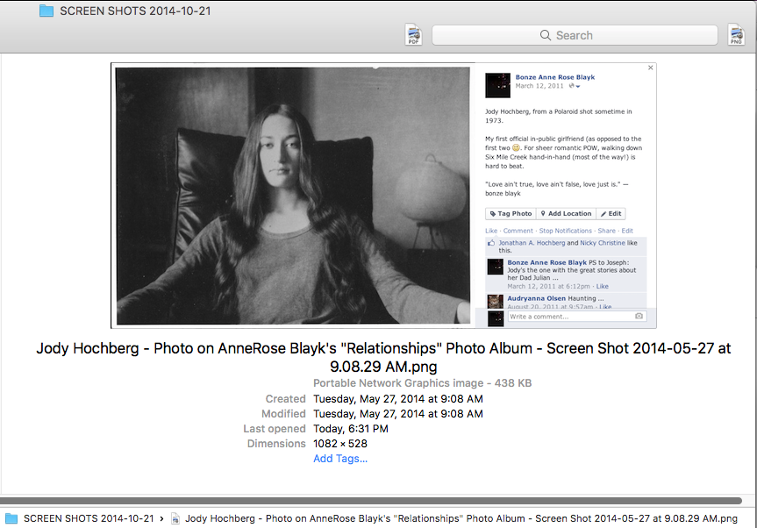This screenshot has height=528, width=757.
Task: Click commenter Bonze Anne Rose Blayk name link
Action: [x=547, y=262]
